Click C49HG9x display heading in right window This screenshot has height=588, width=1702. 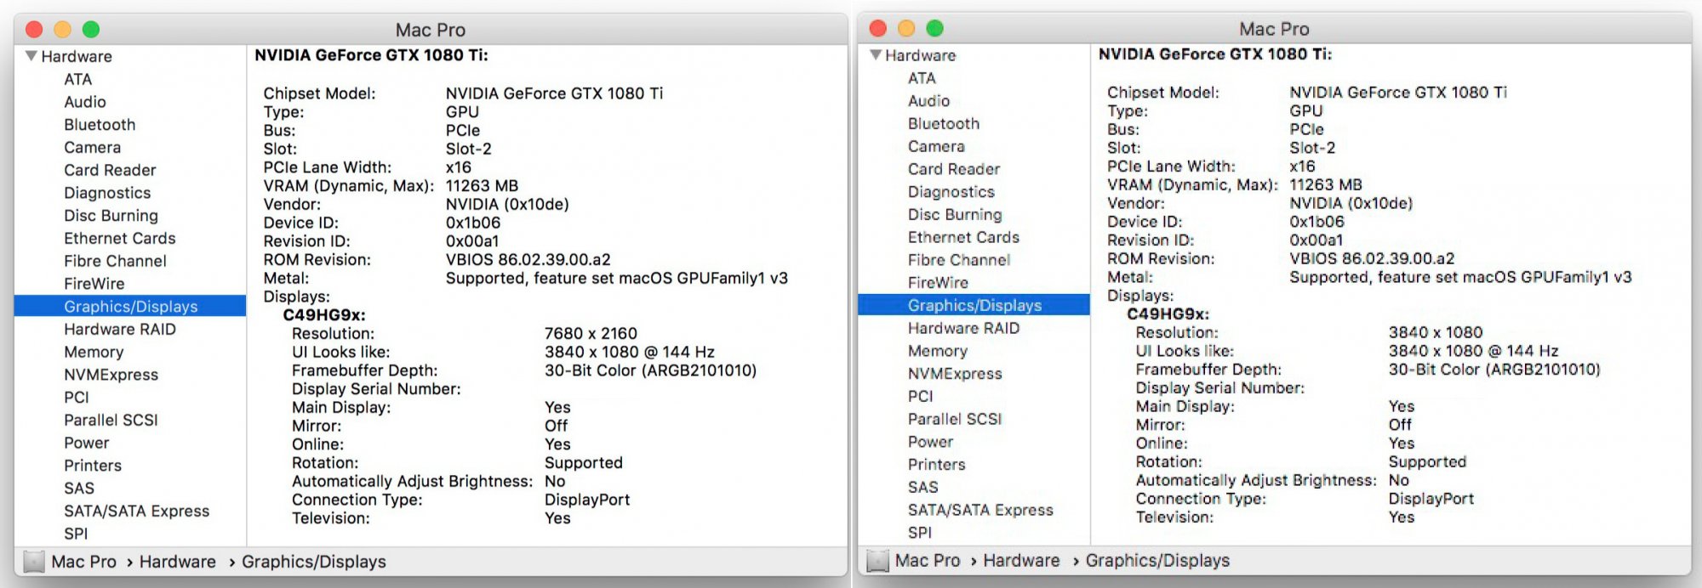point(1168,314)
